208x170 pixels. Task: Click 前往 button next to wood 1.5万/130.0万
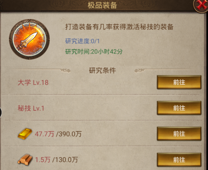(x=179, y=160)
